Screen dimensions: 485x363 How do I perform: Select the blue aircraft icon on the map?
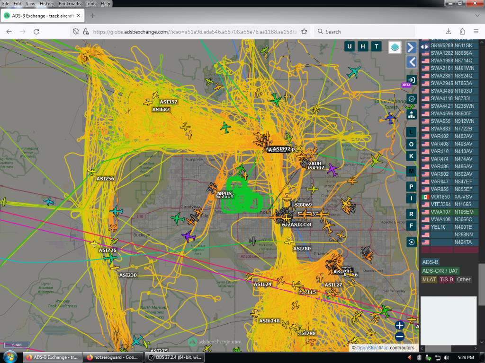point(390,118)
